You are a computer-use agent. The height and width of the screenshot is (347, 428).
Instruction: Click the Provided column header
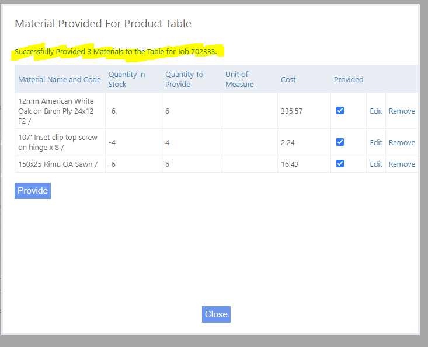point(349,79)
